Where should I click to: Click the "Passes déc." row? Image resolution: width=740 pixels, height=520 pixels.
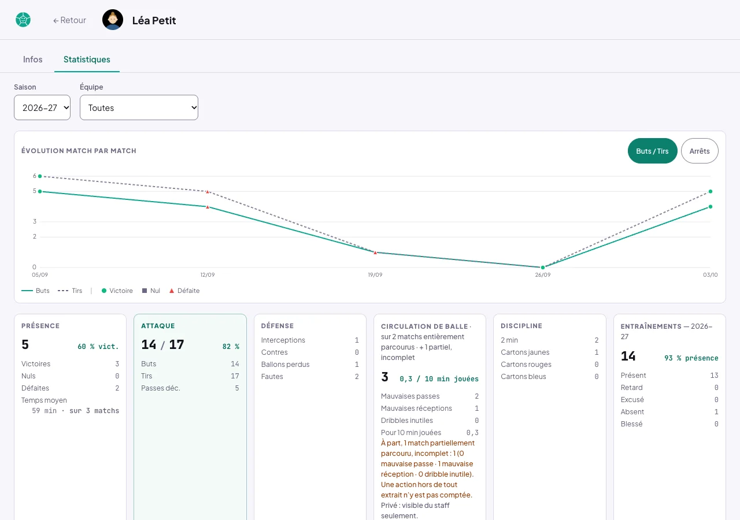(190, 388)
